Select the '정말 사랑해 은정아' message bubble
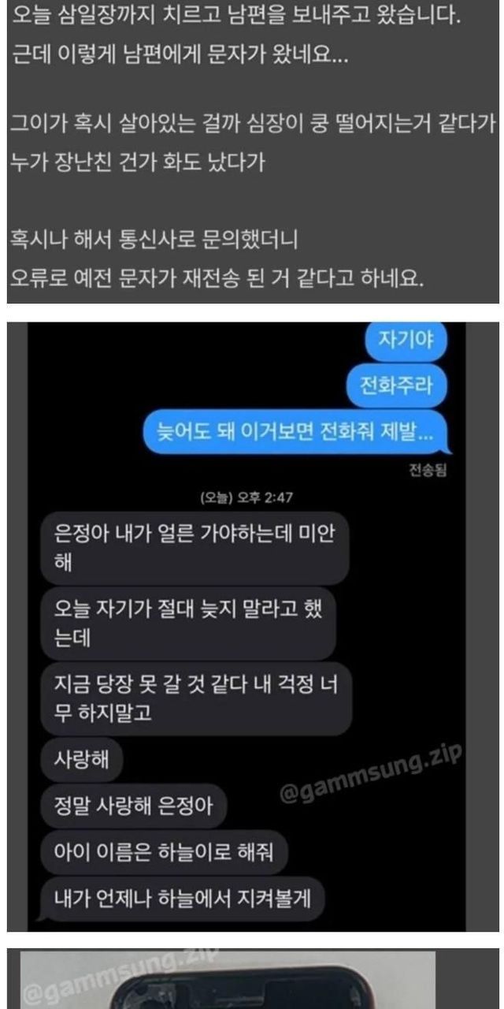The height and width of the screenshot is (1009, 504). click(x=133, y=806)
